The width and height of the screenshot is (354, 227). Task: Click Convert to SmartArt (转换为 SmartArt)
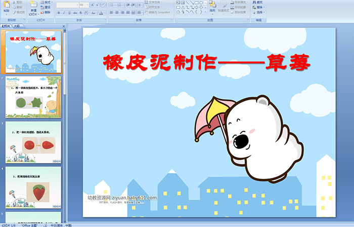(158, 12)
